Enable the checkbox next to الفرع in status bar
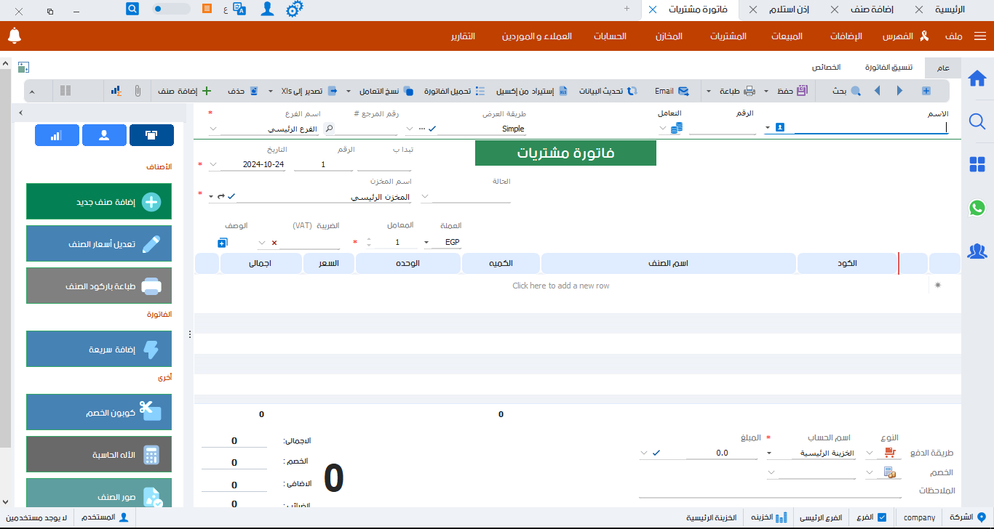994x529 pixels. click(883, 517)
